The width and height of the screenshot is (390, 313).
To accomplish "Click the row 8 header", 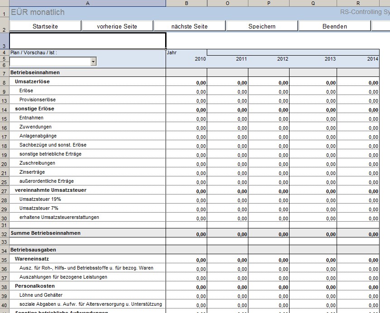I will [x=4, y=82].
